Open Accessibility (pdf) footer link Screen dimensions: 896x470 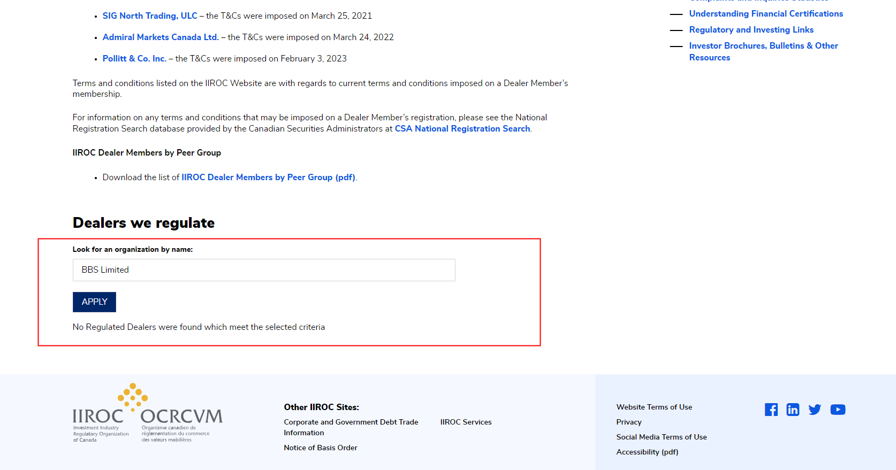(647, 452)
